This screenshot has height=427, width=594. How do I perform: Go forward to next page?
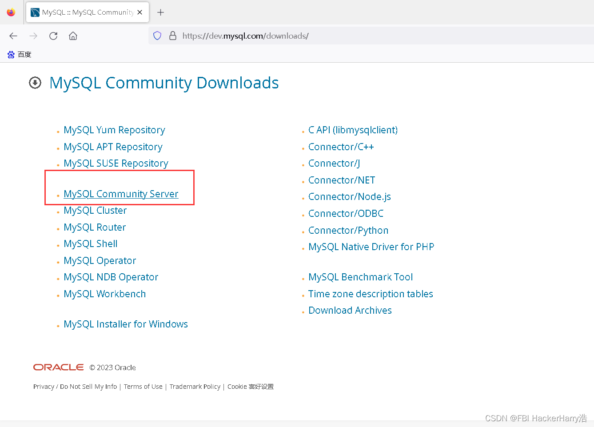point(33,36)
